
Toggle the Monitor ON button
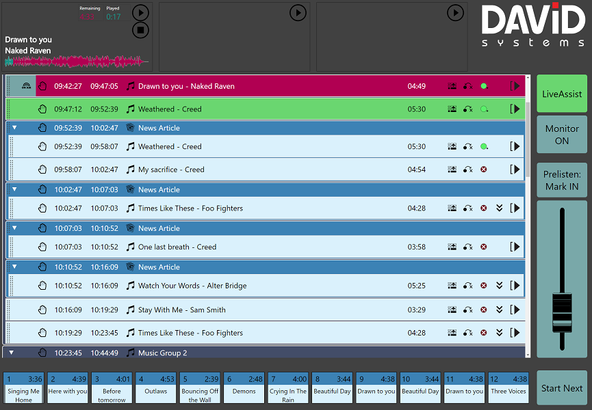tap(562, 135)
